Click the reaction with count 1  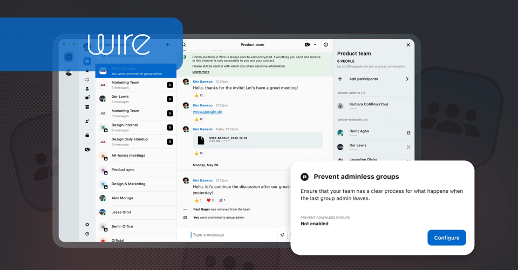tap(222, 200)
